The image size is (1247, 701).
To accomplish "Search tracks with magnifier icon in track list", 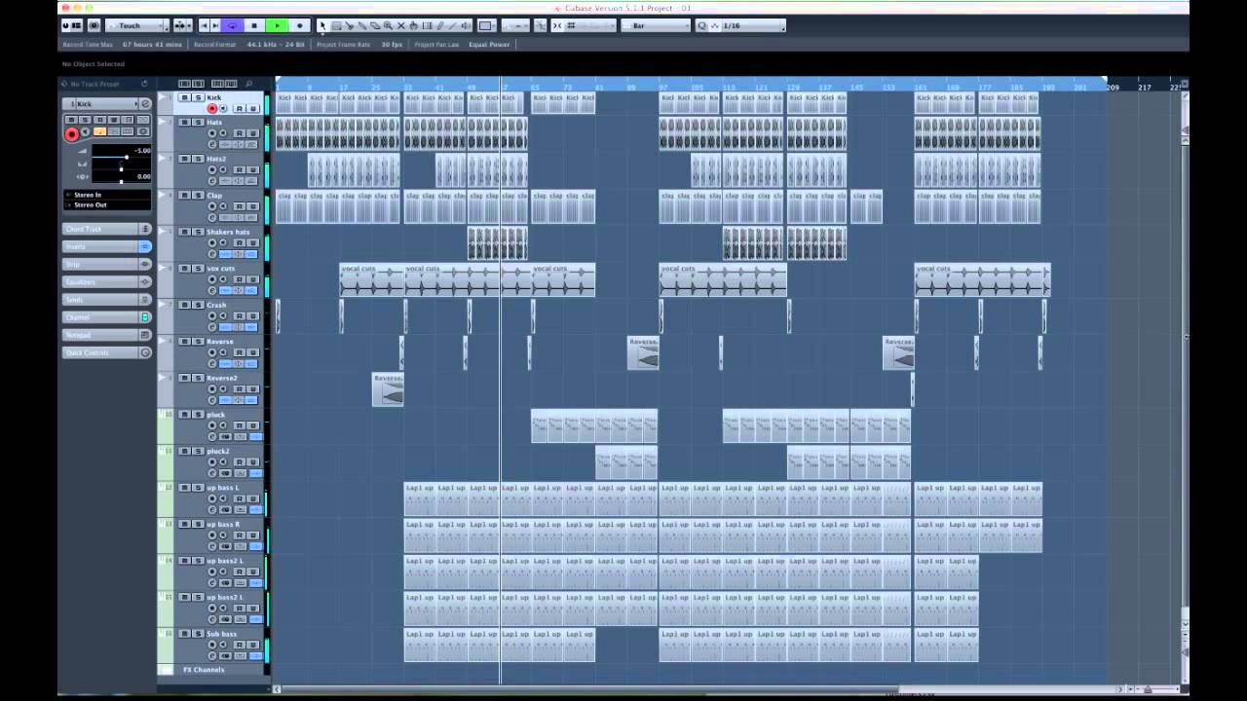I will (248, 84).
